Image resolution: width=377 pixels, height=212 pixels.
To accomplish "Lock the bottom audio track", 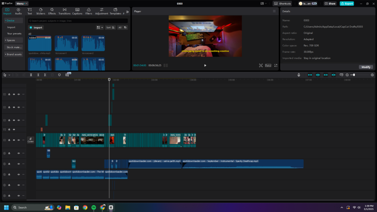I will tap(9, 196).
